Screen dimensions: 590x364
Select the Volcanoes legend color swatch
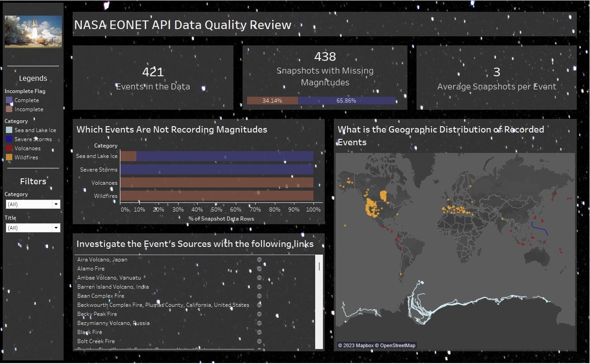click(x=9, y=148)
